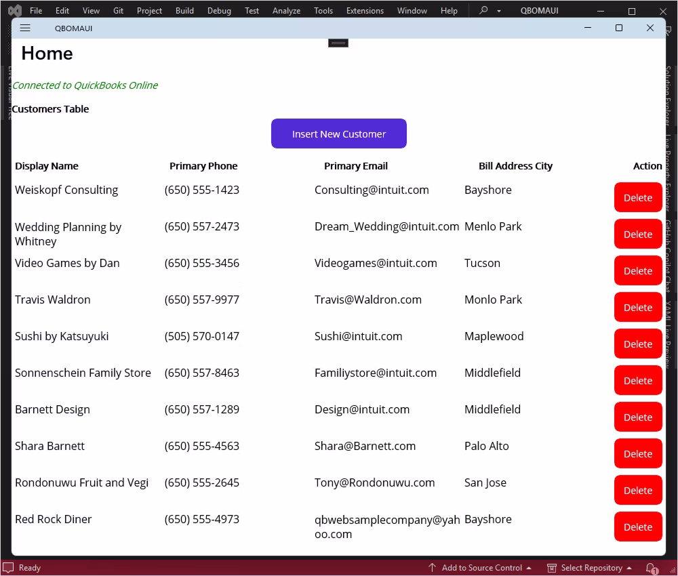Click the Visual Studio logo icon

pos(15,10)
